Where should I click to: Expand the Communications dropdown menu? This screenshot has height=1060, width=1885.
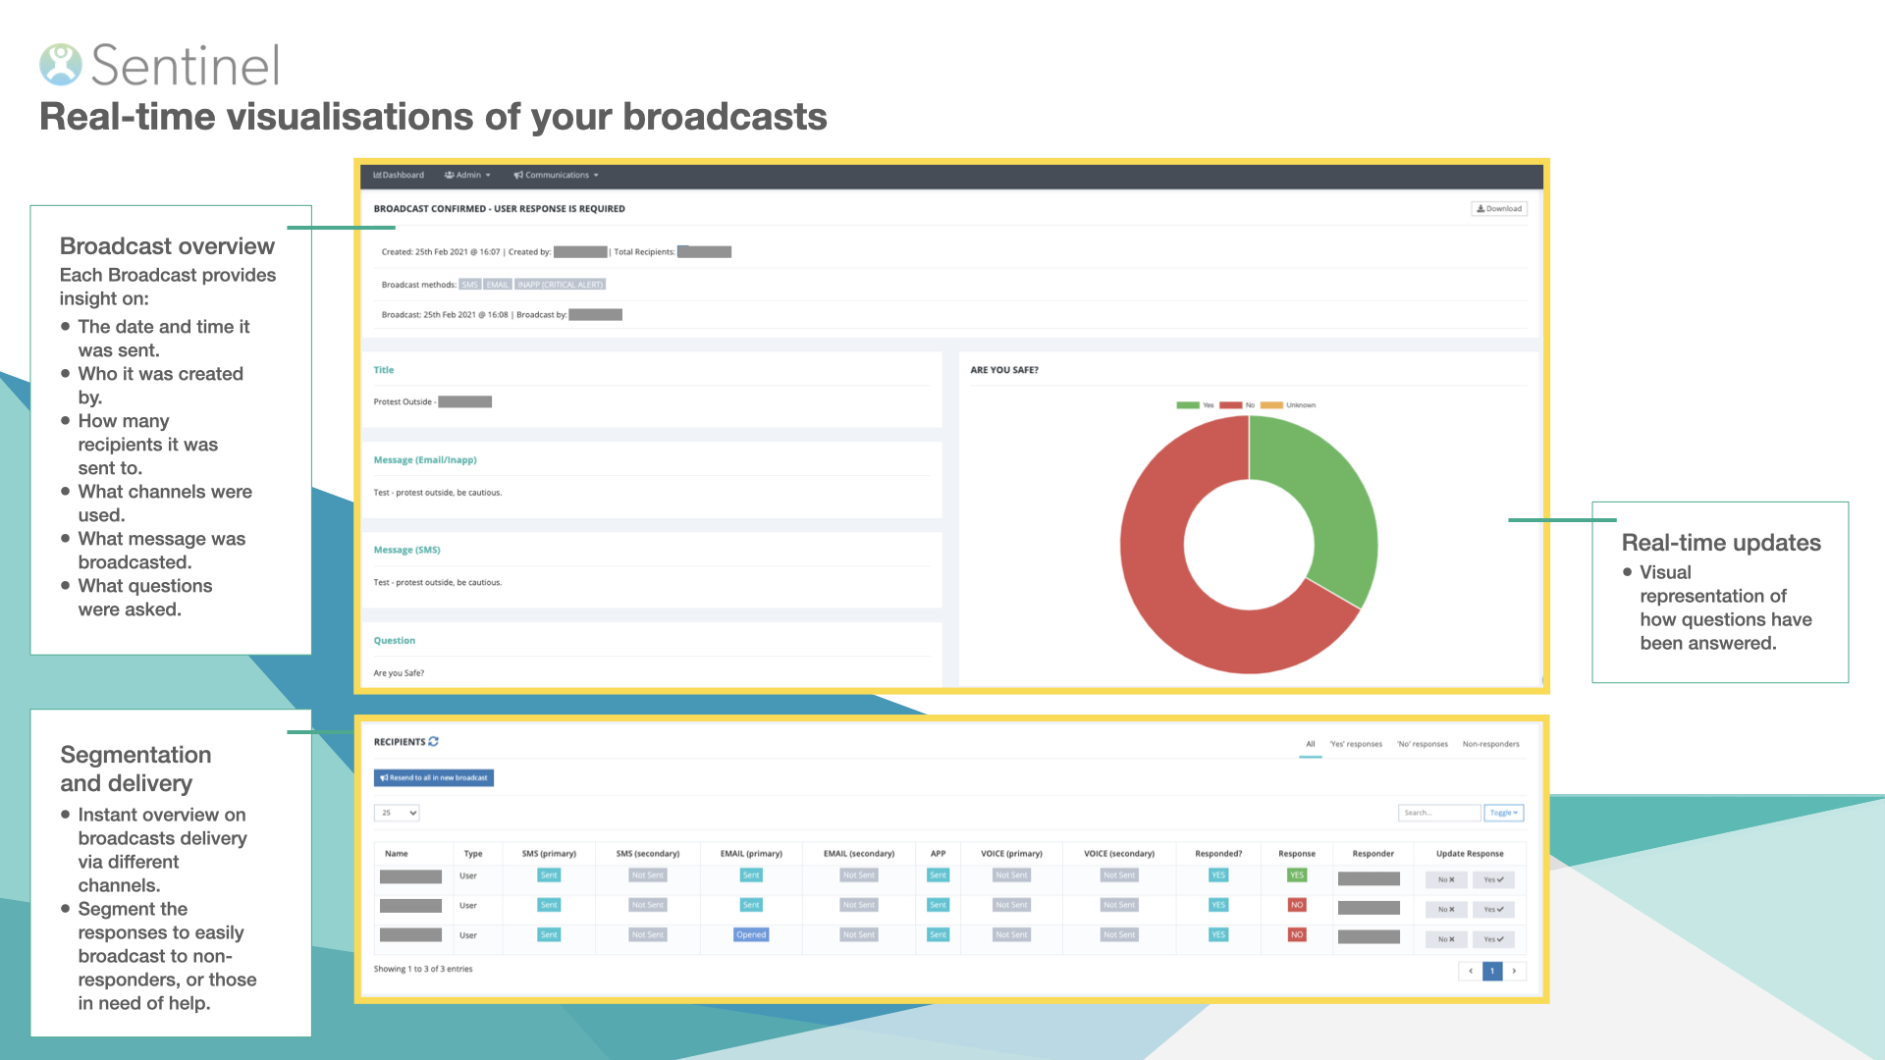click(556, 176)
